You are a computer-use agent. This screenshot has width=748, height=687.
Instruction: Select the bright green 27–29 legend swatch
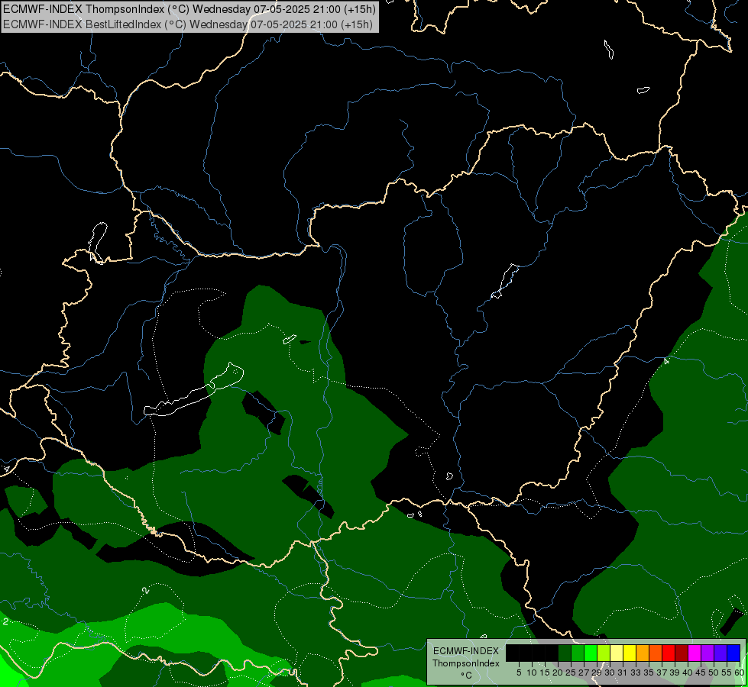click(x=591, y=653)
